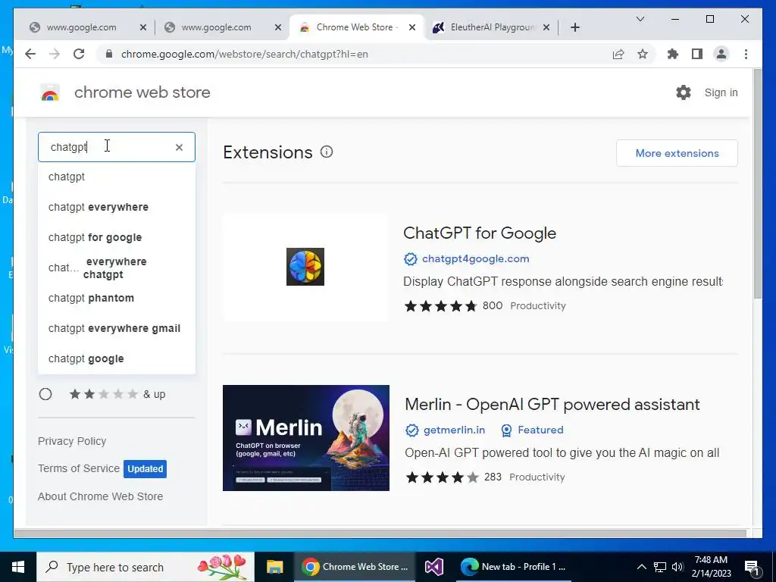776x582 pixels.
Task: Click the lock icon in address bar
Action: [109, 54]
